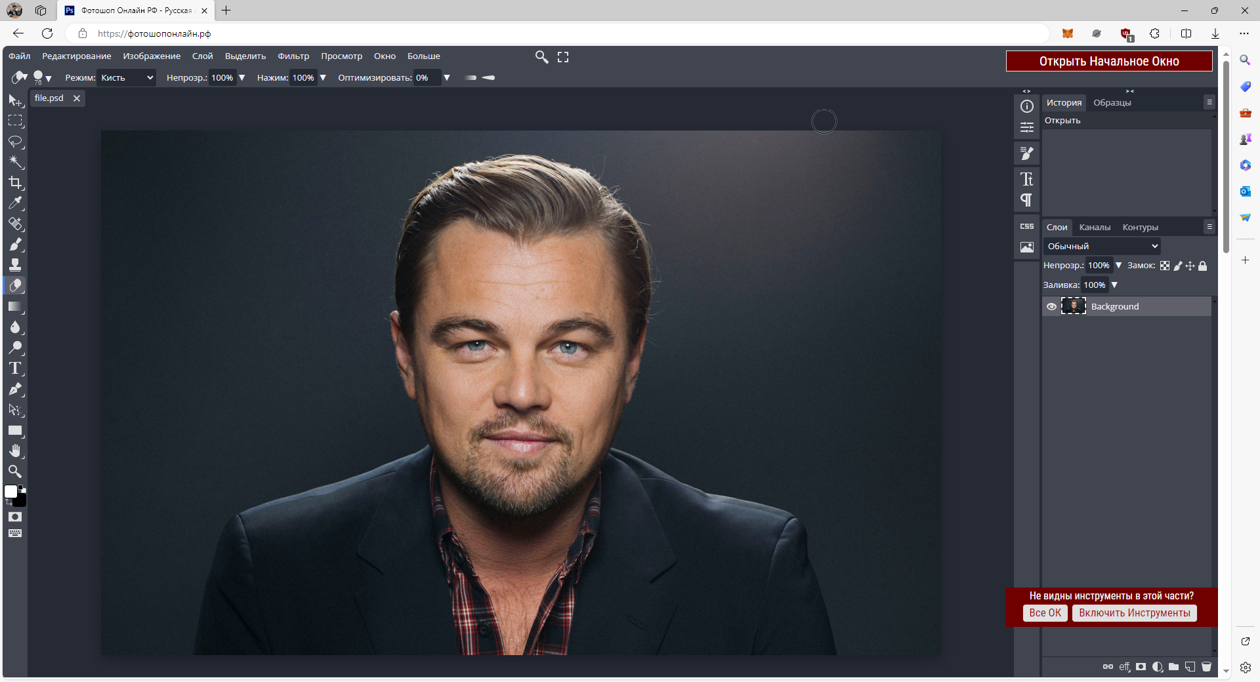This screenshot has width=1260, height=682.
Task: Toggle the Quick Mask mode
Action: tap(15, 517)
